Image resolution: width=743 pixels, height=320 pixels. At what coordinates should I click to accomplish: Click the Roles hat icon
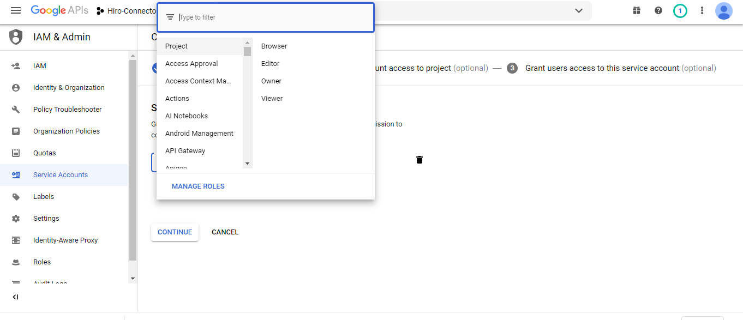point(16,262)
